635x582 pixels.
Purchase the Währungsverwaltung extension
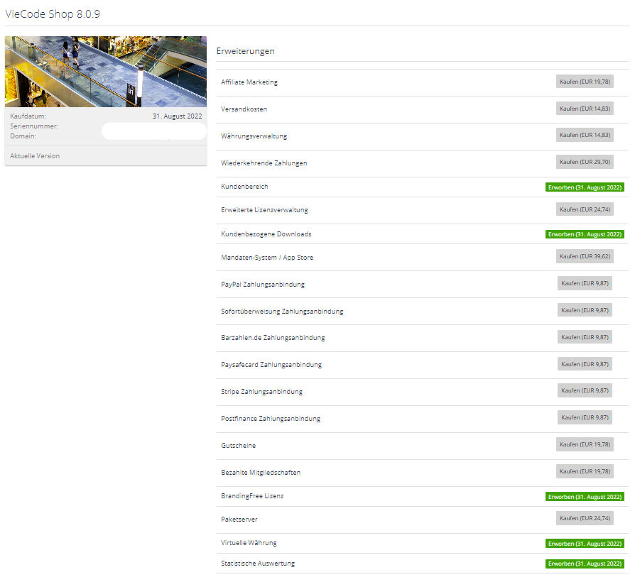pos(585,135)
